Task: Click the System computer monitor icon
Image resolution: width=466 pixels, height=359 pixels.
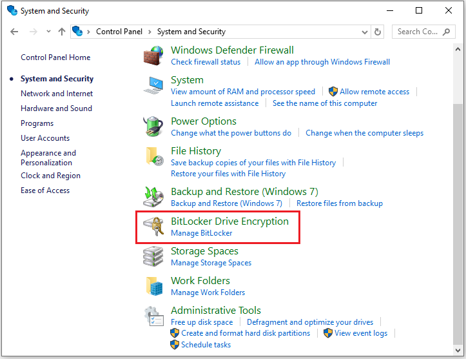Action: (x=153, y=85)
